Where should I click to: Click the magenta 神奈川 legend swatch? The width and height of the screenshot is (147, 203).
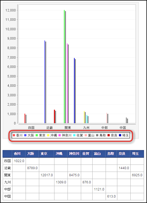pyautogui.click(x=60, y=135)
